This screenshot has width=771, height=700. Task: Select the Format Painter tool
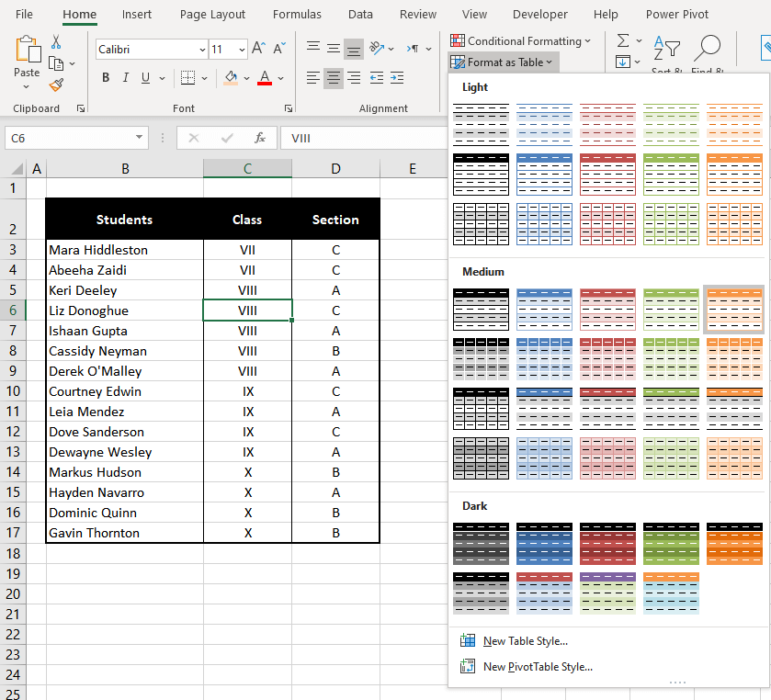tap(55, 85)
